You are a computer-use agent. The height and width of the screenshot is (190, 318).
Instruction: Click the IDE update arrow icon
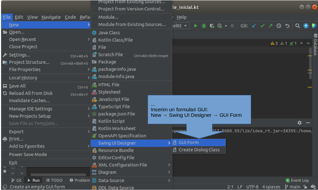pos(306,26)
